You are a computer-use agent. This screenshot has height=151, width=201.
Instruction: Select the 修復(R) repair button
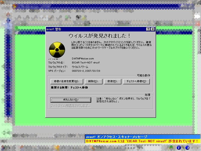(x=113, y=81)
